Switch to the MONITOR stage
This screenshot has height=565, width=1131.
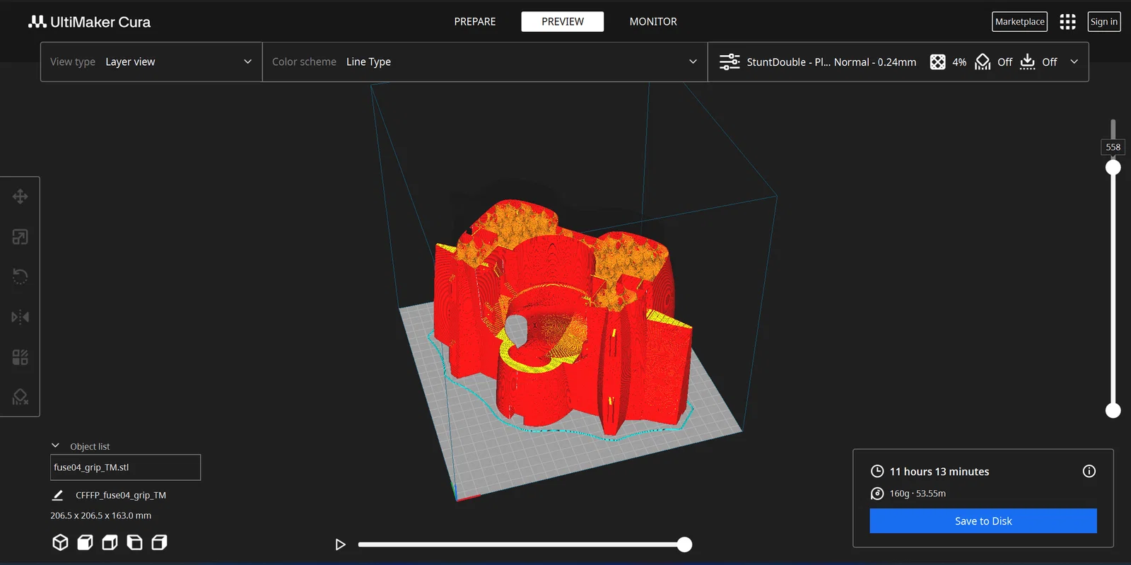[x=653, y=22]
